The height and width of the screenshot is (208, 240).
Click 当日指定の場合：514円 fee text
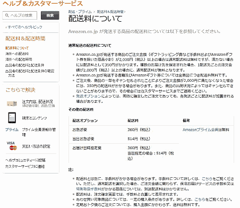[151, 155]
